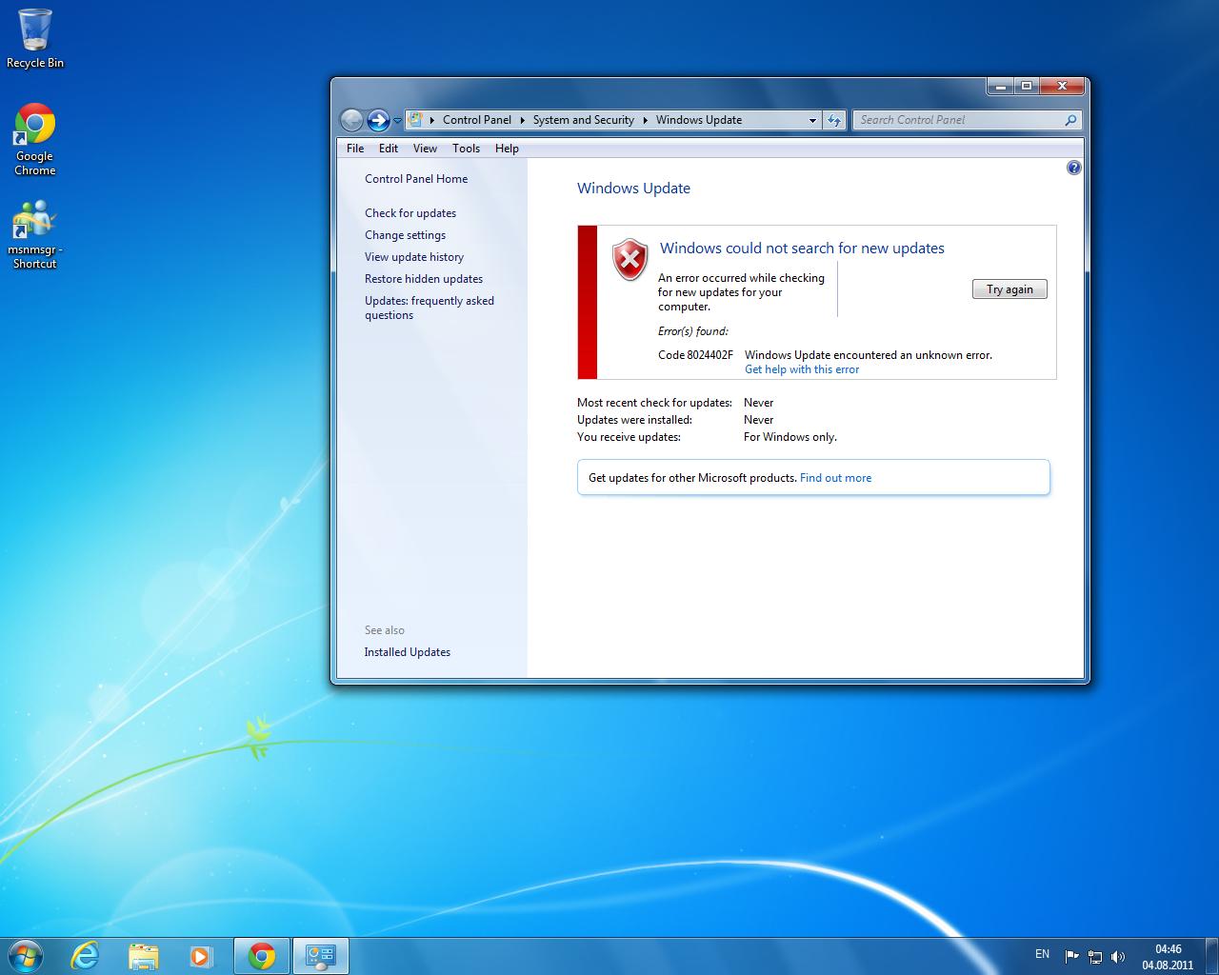The image size is (1219, 975).
Task: Click the Try again button
Action: (x=1009, y=289)
